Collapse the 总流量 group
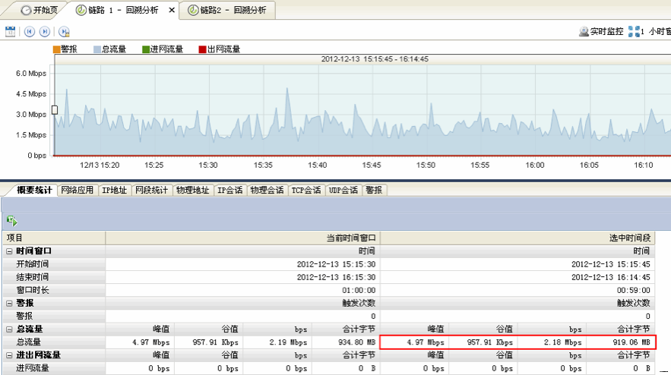The height and width of the screenshot is (375, 671). (x=9, y=329)
